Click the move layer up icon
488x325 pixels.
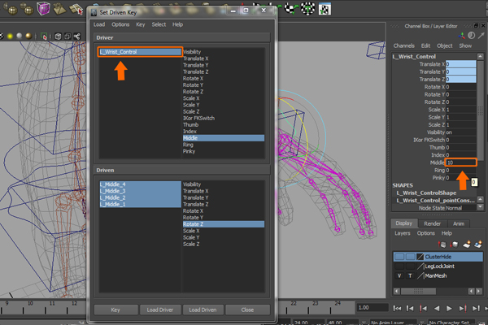point(442,245)
